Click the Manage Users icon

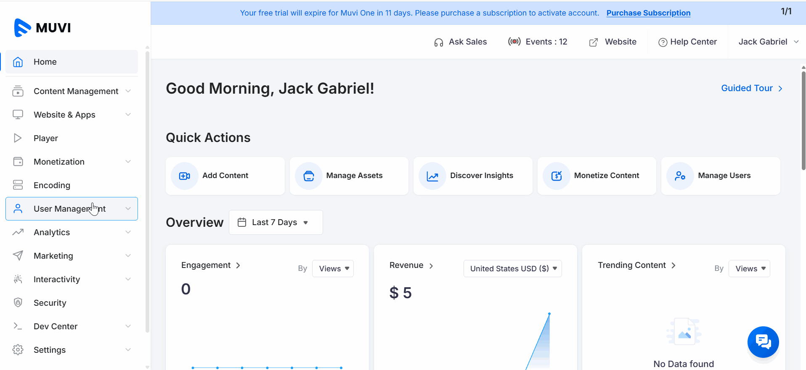click(680, 176)
